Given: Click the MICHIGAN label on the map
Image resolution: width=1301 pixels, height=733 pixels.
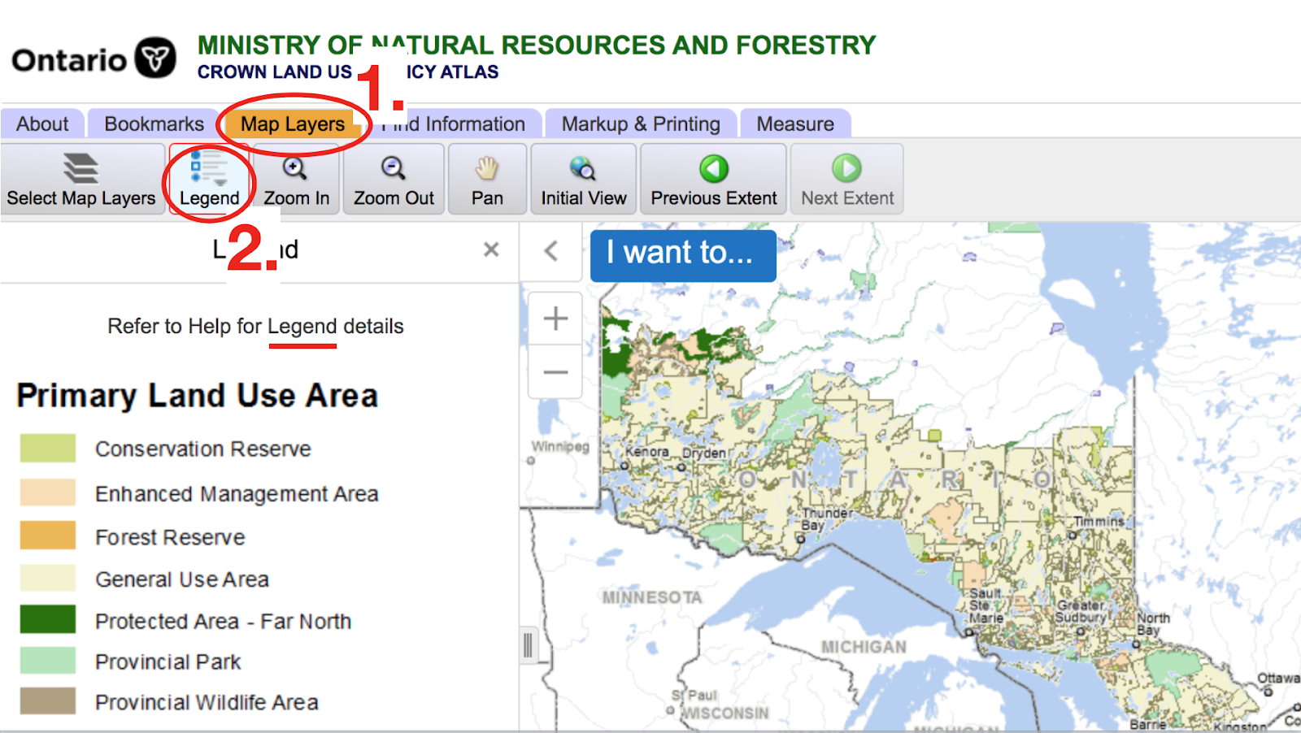Looking at the screenshot, I should coord(864,647).
